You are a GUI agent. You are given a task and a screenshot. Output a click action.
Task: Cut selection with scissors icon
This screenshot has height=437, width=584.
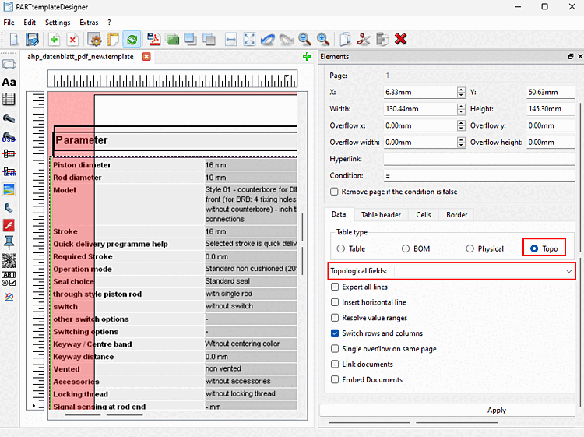tap(363, 39)
